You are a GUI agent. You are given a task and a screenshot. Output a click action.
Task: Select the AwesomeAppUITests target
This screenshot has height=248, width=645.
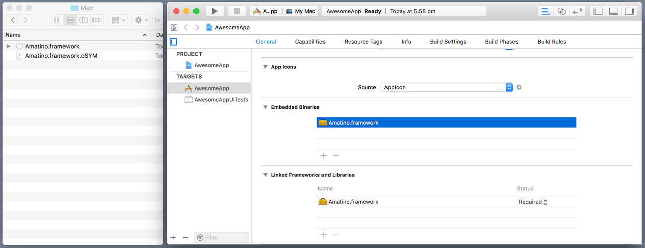pyautogui.click(x=209, y=100)
